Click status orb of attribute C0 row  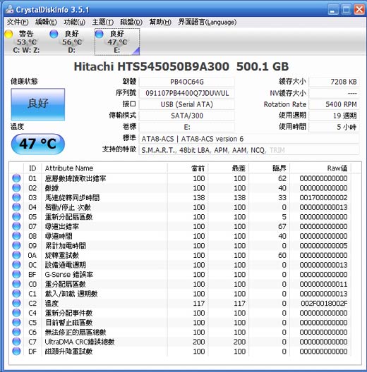(16, 284)
